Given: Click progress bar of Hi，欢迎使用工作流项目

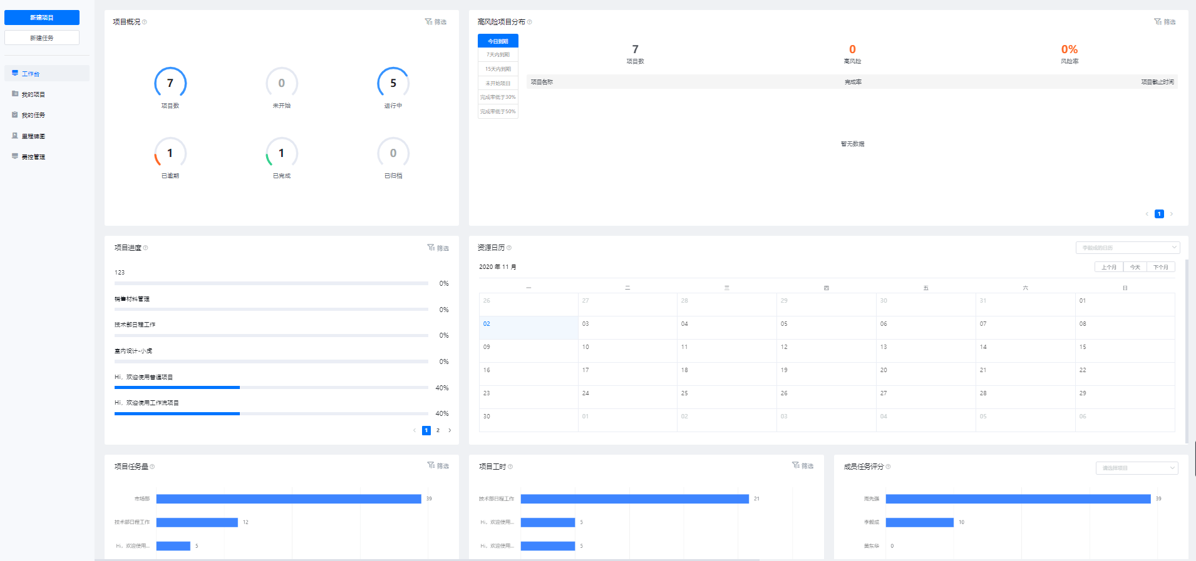Looking at the screenshot, I should [x=271, y=413].
